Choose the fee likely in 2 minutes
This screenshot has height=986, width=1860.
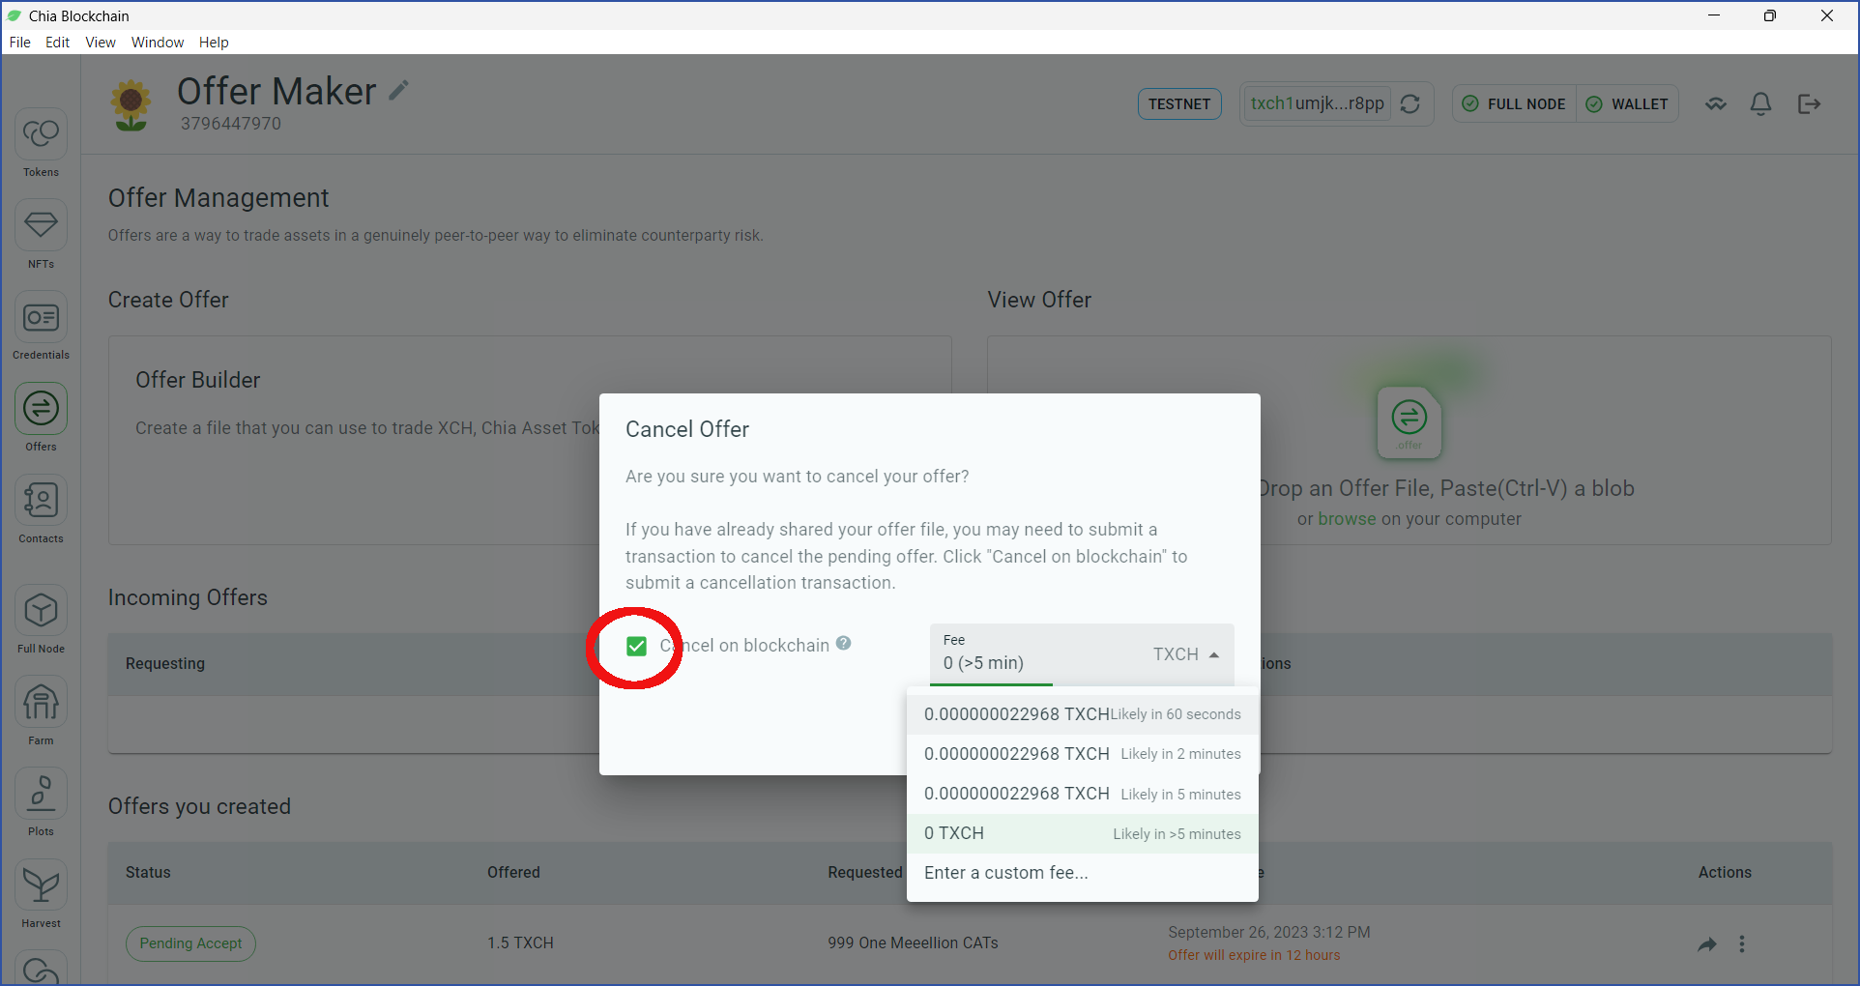[1083, 754]
